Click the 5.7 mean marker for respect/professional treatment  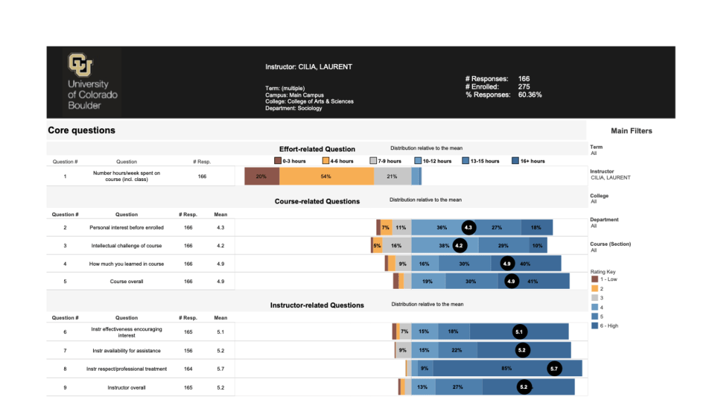(x=554, y=368)
